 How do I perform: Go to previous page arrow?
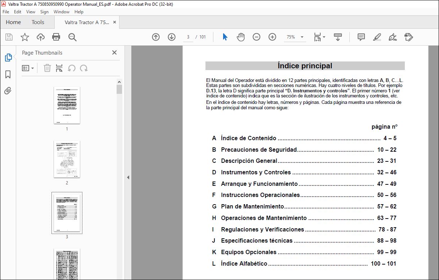156,37
